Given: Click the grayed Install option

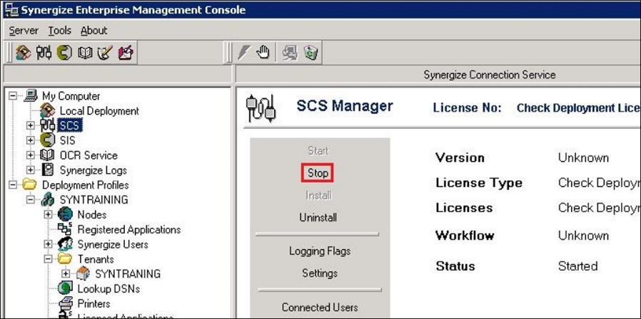Looking at the screenshot, I should tap(318, 196).
